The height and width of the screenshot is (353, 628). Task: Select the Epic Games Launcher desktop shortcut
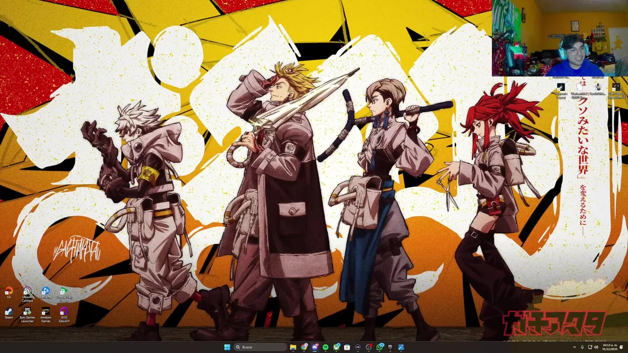click(27, 315)
